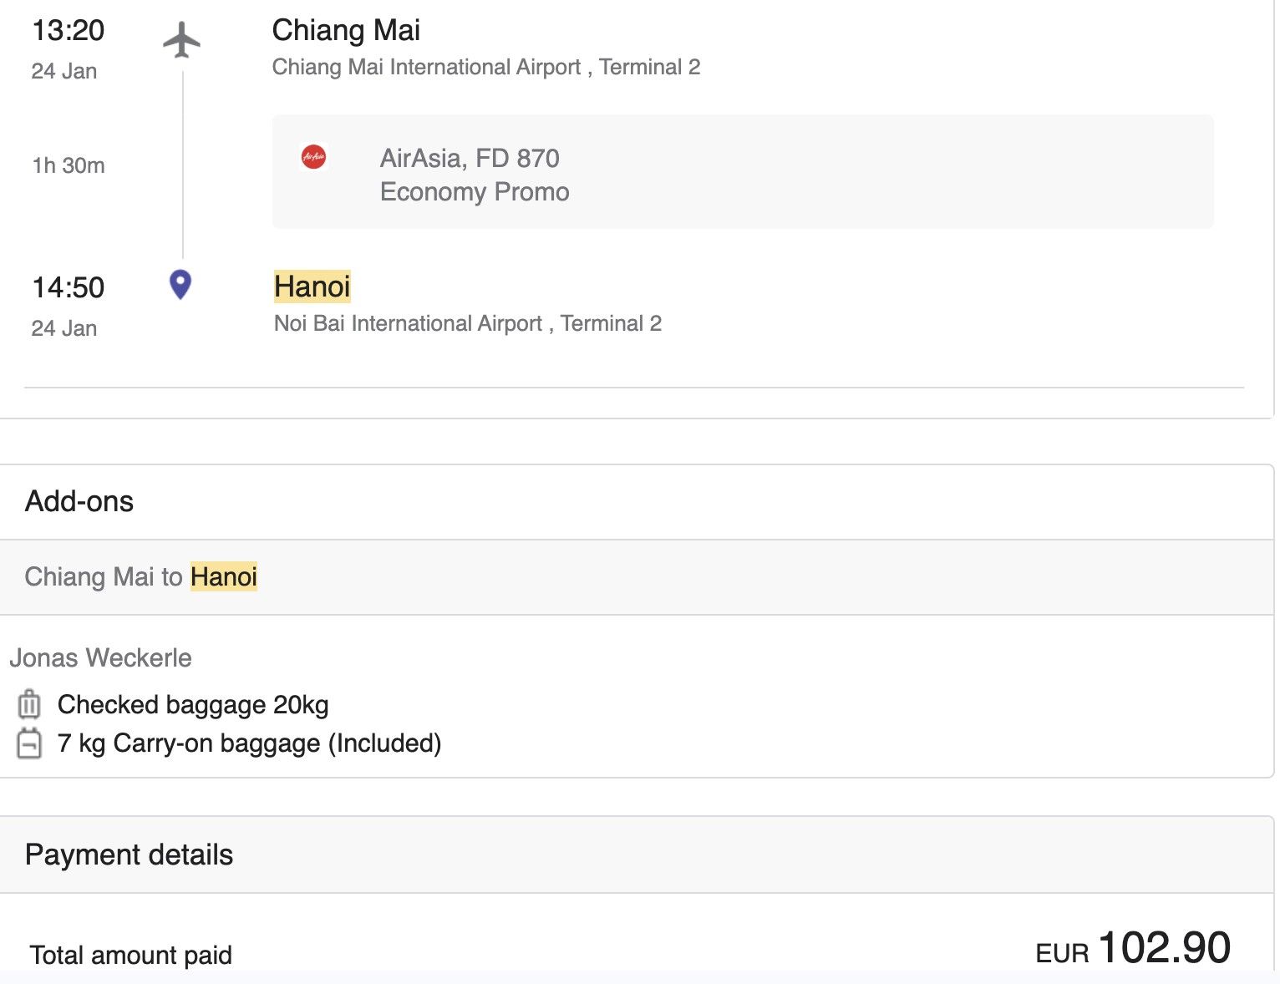Viewport: 1280px width, 984px height.
Task: Click the Chiang Mai departure city heading
Action: (346, 31)
